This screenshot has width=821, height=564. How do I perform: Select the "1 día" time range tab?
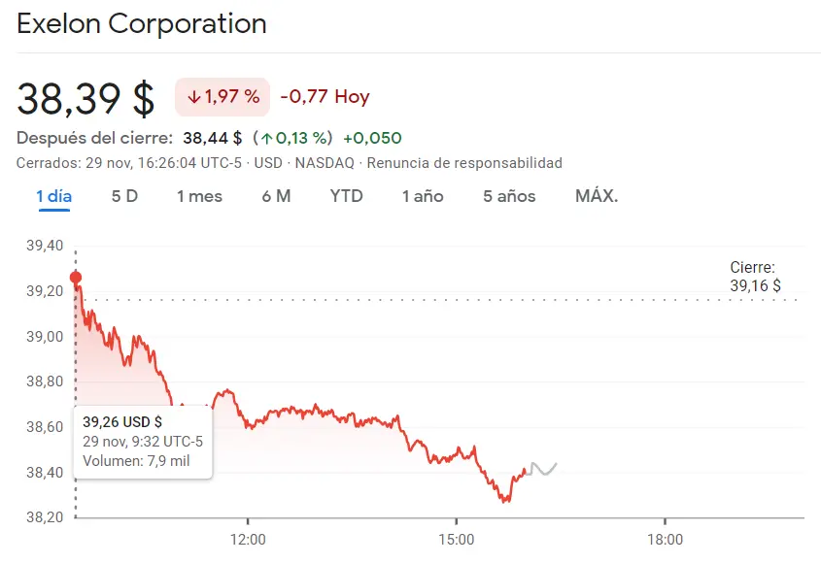(54, 196)
